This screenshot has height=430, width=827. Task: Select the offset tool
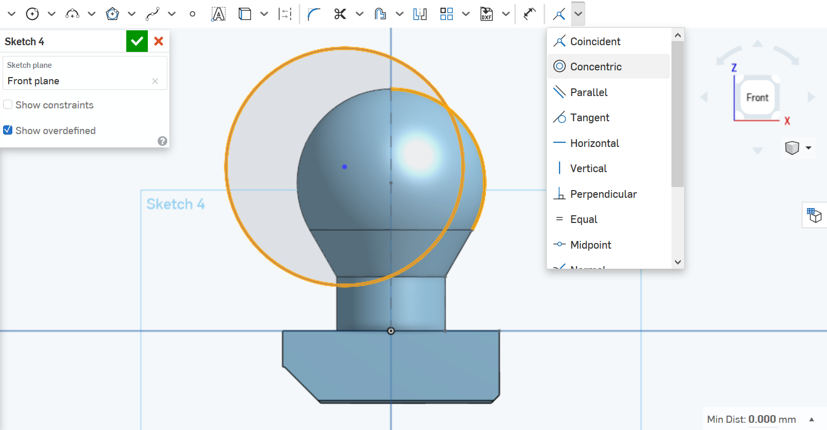pyautogui.click(x=380, y=14)
